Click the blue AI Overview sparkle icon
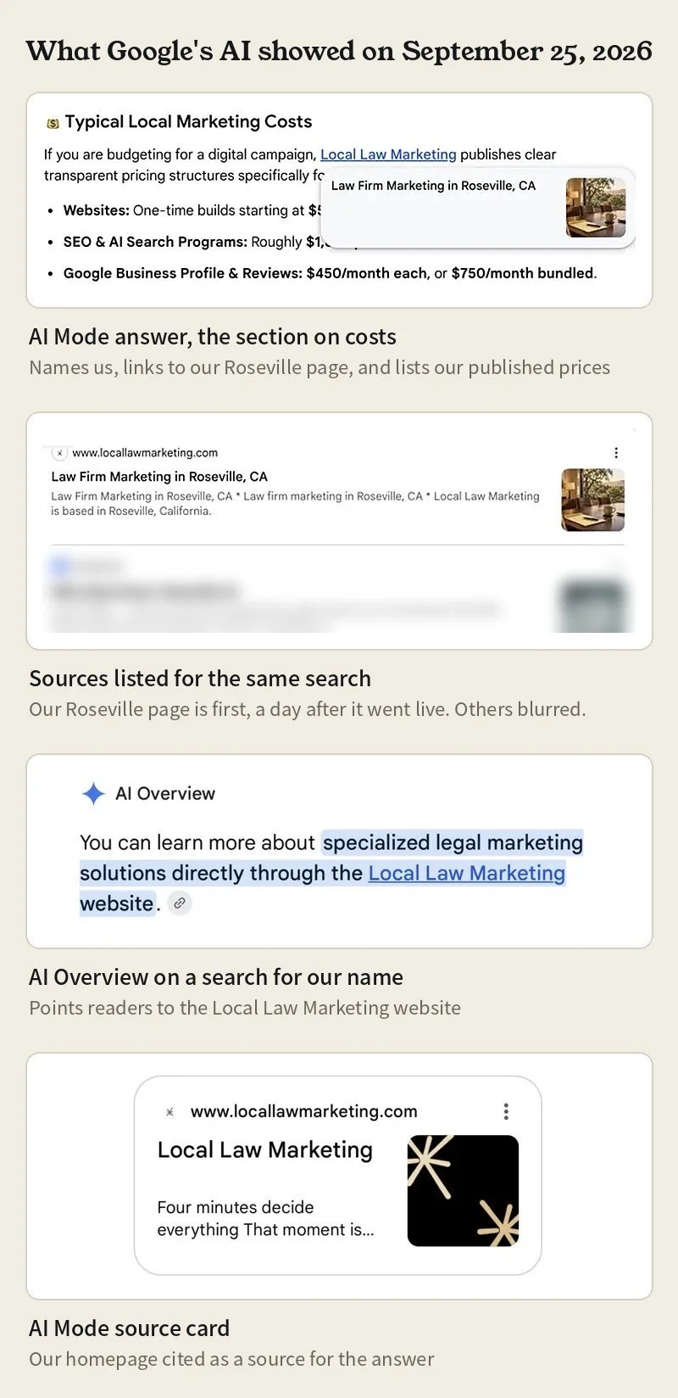This screenshot has width=678, height=1398. (93, 794)
